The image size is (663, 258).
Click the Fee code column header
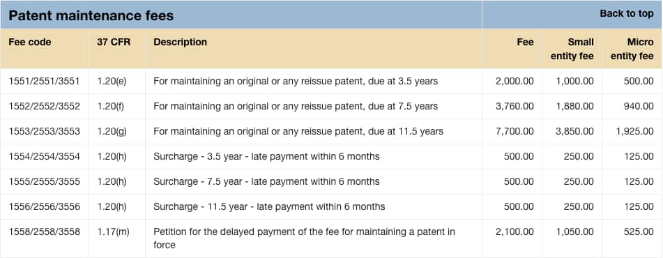[29, 42]
